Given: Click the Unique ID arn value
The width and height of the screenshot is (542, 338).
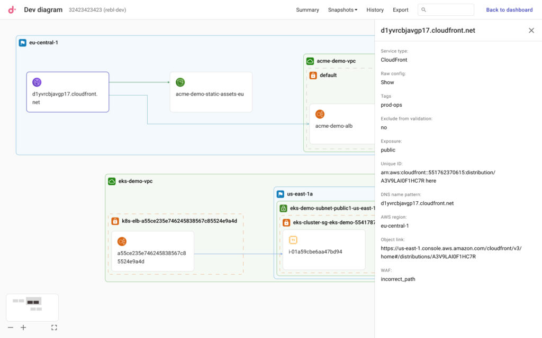Looking at the screenshot, I should [x=438, y=176].
